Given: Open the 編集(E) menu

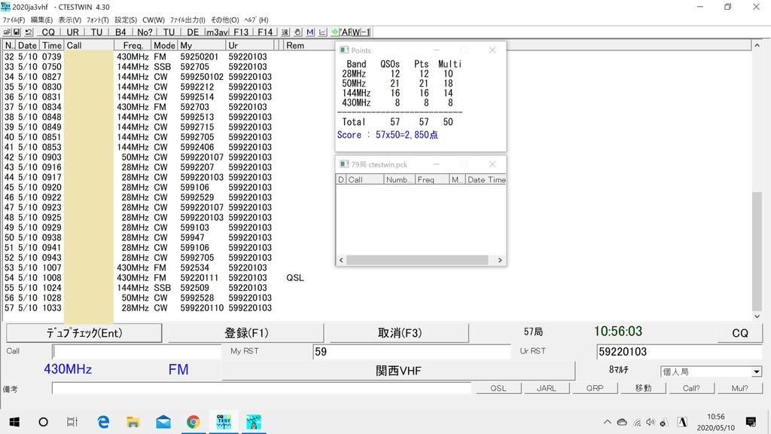Looking at the screenshot, I should click(41, 20).
